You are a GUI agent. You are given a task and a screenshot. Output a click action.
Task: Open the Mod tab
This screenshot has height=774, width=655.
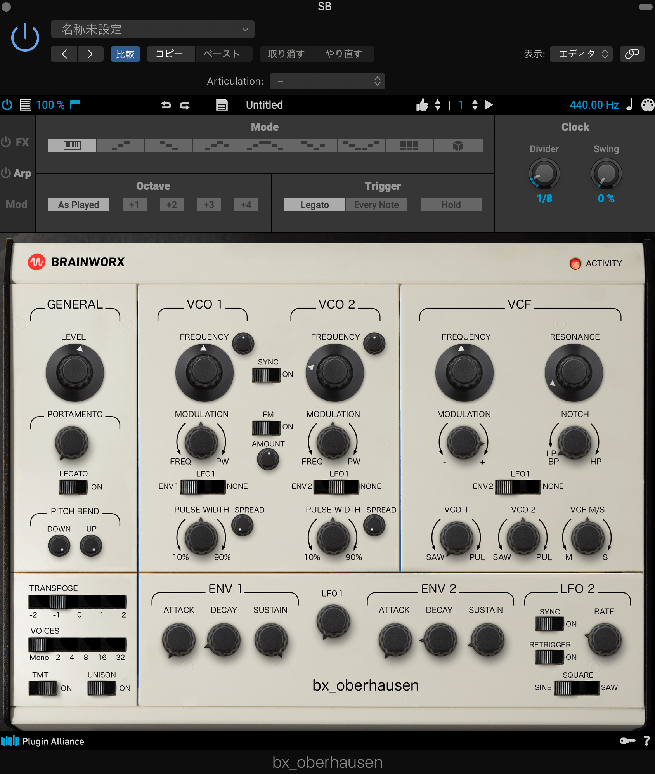tap(17, 205)
